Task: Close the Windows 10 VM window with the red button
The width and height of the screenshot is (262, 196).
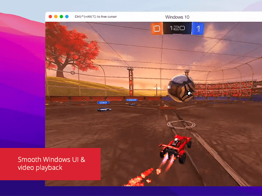Action: click(50, 17)
